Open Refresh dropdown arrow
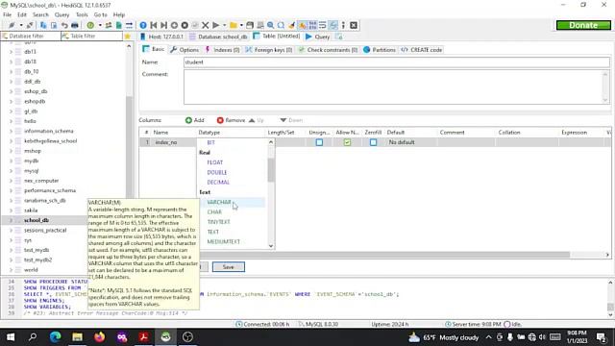The width and height of the screenshot is (615, 346). (x=100, y=25)
